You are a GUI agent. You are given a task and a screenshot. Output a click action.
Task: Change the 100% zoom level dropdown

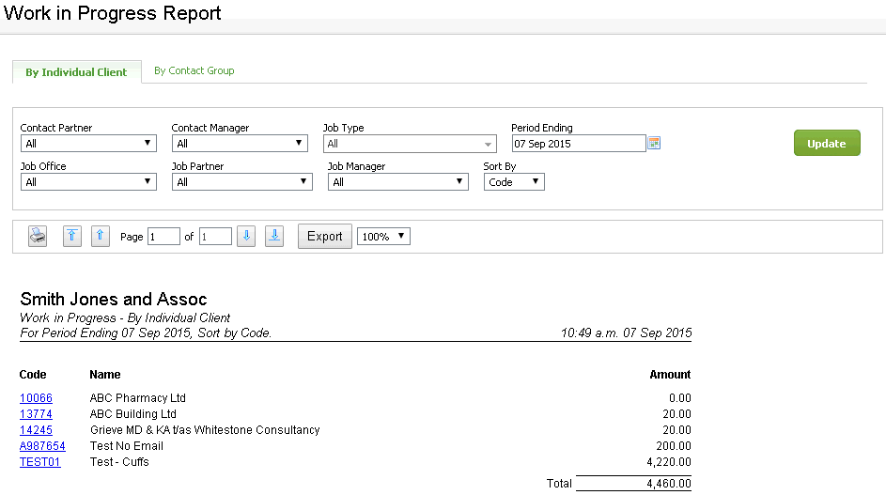pos(383,237)
